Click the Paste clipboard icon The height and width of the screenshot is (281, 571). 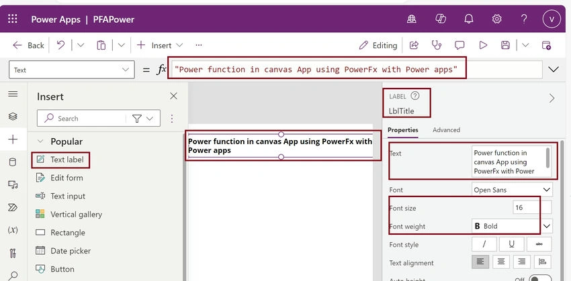pos(101,45)
